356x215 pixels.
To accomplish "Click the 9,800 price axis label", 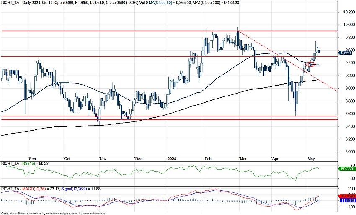I will (x=350, y=37).
